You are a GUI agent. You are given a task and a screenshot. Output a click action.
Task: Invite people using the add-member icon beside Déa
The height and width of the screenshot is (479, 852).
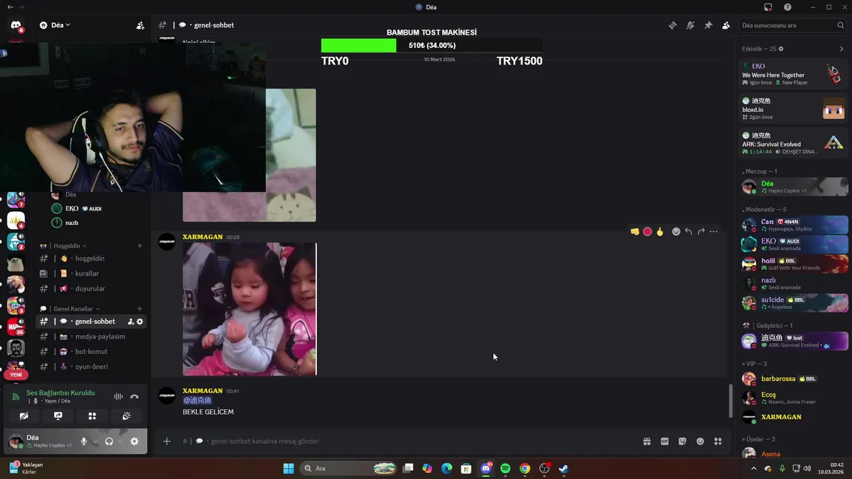tap(140, 25)
